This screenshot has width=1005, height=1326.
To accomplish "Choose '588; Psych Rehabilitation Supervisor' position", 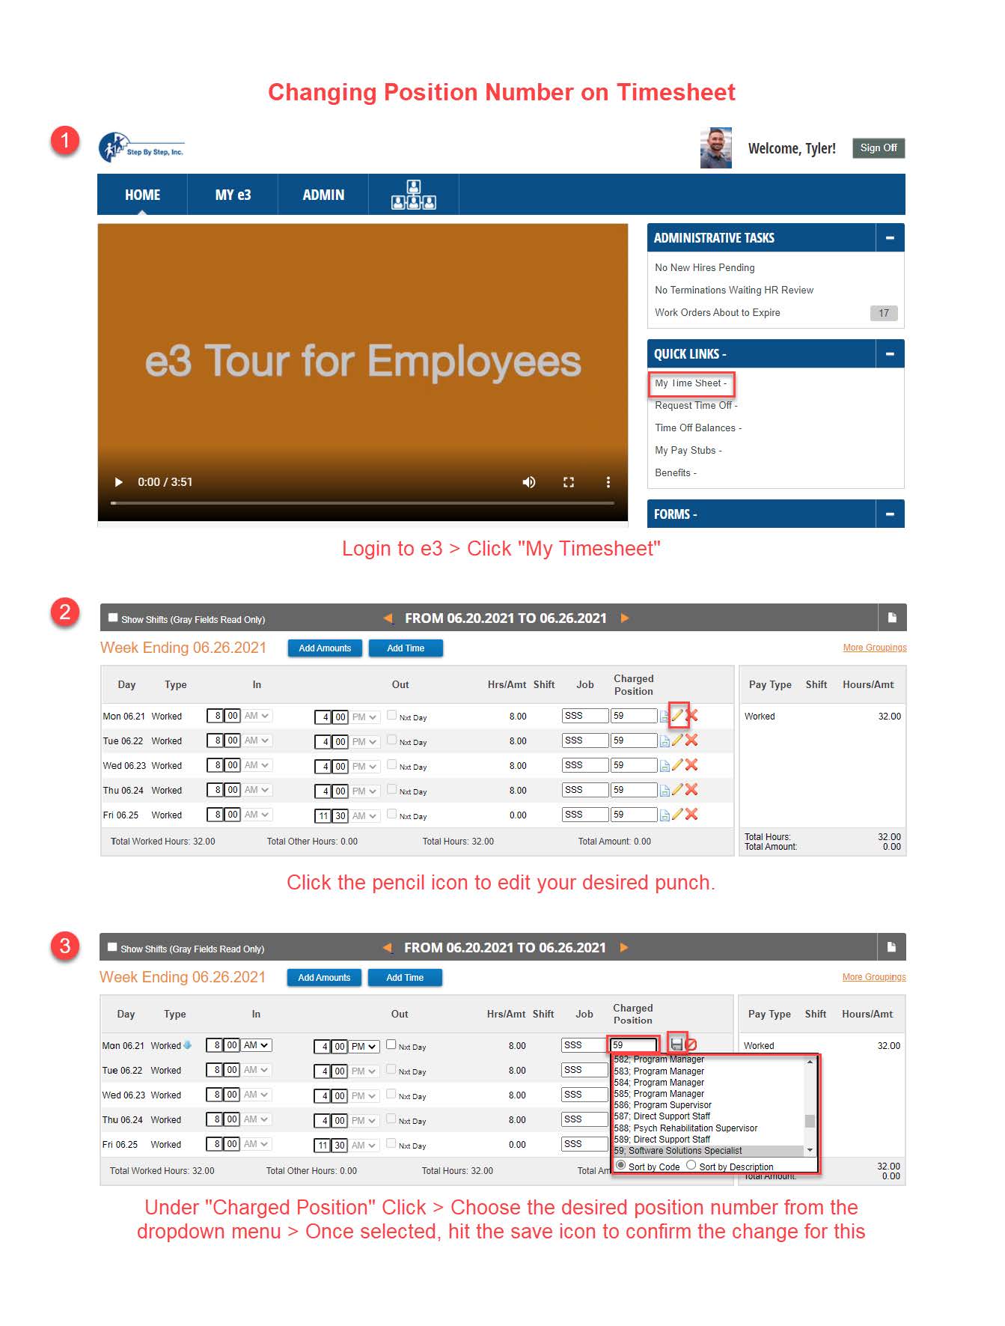I will coord(685,1128).
